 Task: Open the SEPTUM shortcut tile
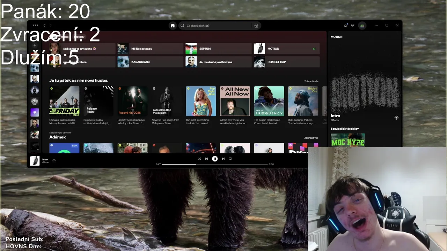pyautogui.click(x=218, y=49)
